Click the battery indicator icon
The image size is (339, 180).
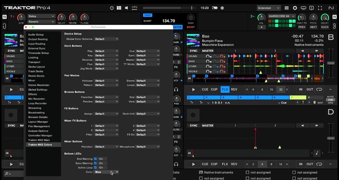coord(215,8)
